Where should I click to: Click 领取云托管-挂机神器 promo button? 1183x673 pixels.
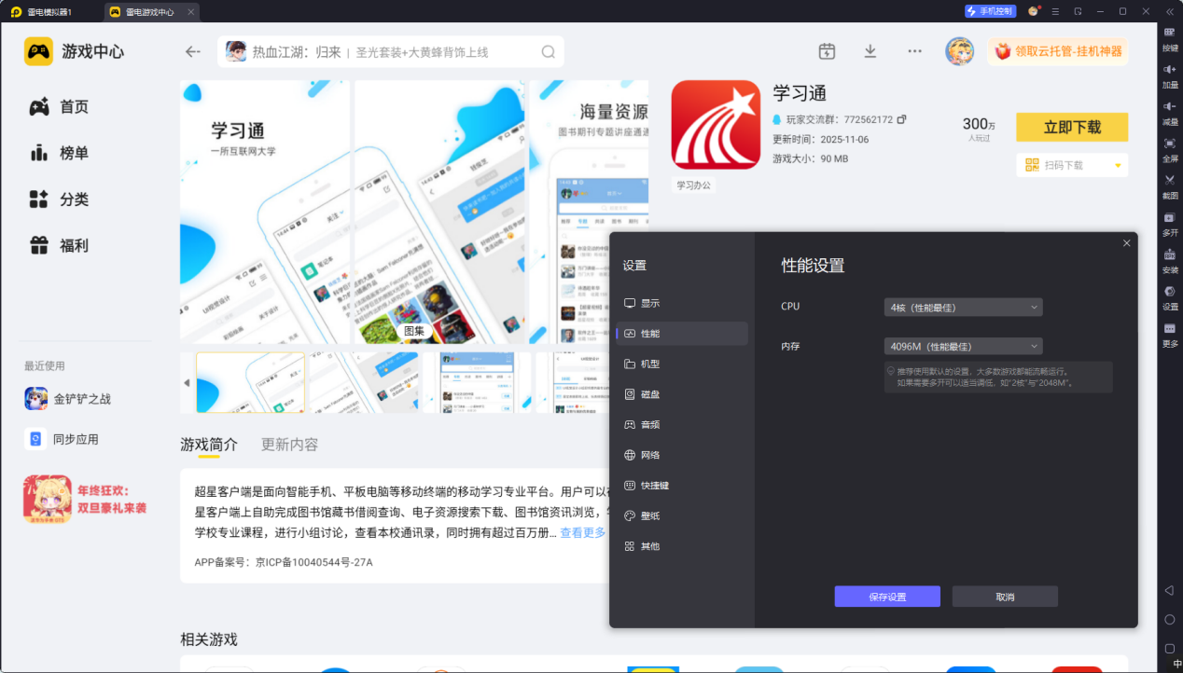1058,51
